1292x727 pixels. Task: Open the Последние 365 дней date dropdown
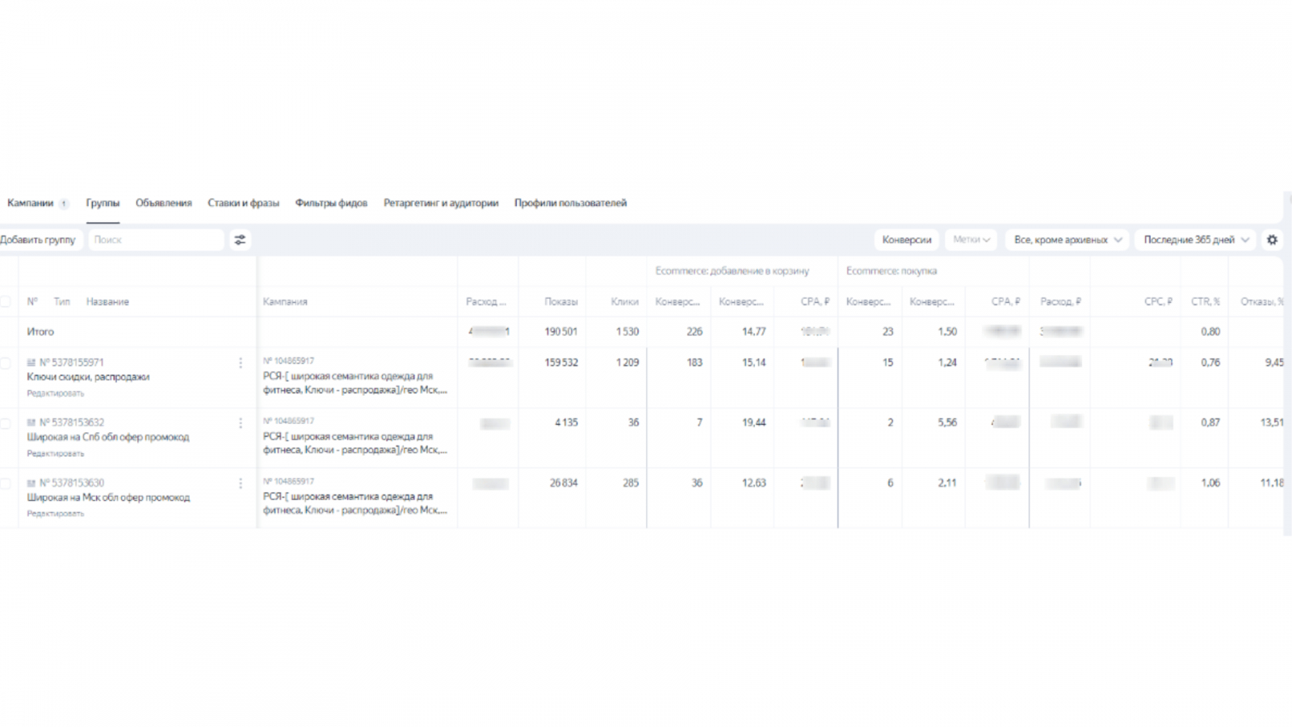[x=1195, y=240]
